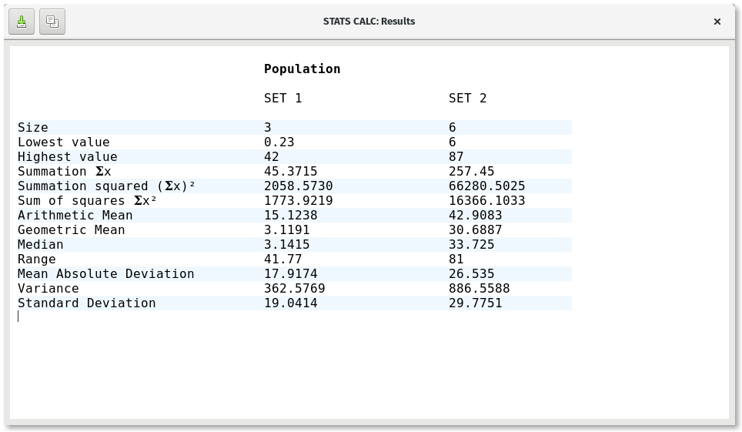Click the mean absolute deviation 17.9174
Screen dimensions: 742x432
(x=290, y=274)
